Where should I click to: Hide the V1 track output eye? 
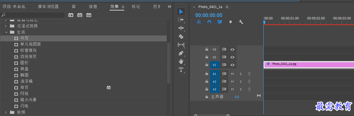tap(232, 65)
